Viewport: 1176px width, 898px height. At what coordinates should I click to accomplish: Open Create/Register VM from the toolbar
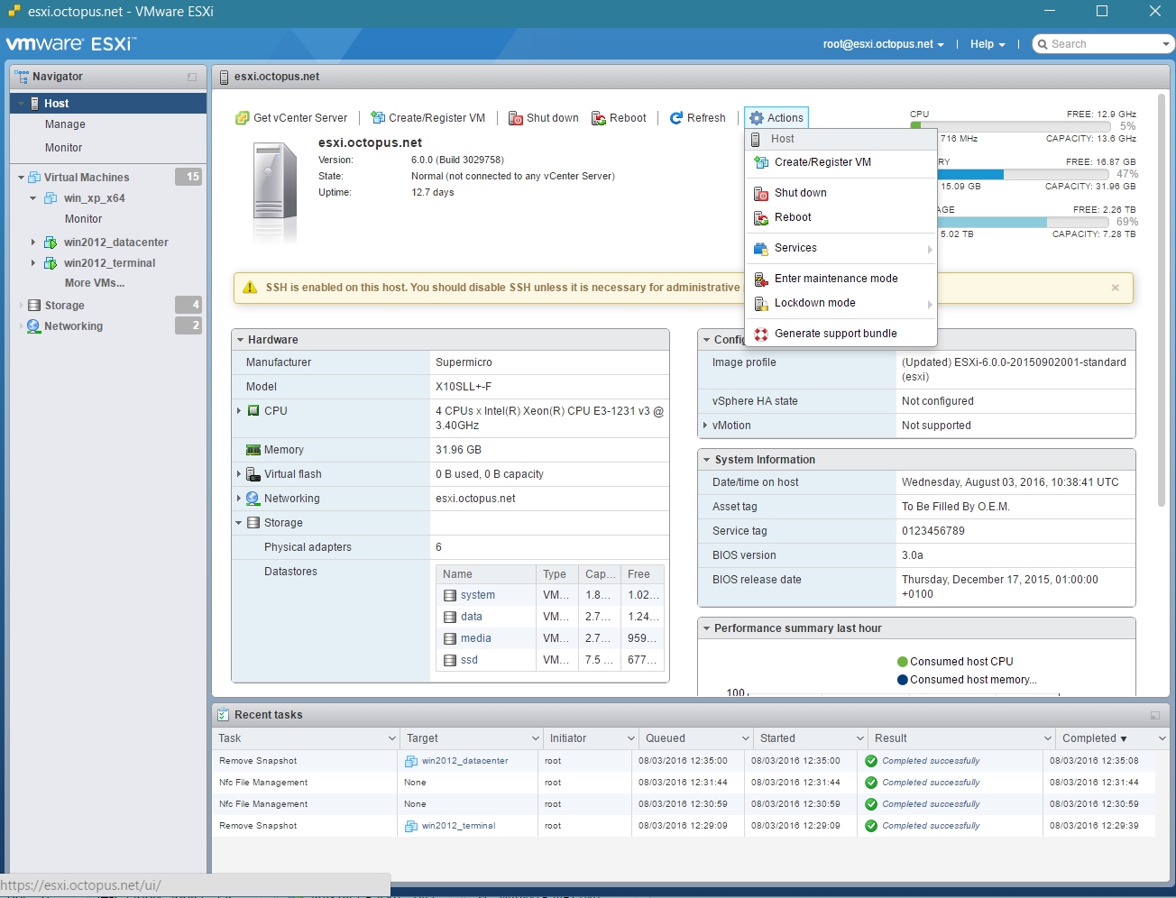(376, 117)
